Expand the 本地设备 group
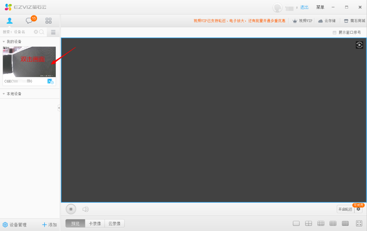 tap(4, 94)
